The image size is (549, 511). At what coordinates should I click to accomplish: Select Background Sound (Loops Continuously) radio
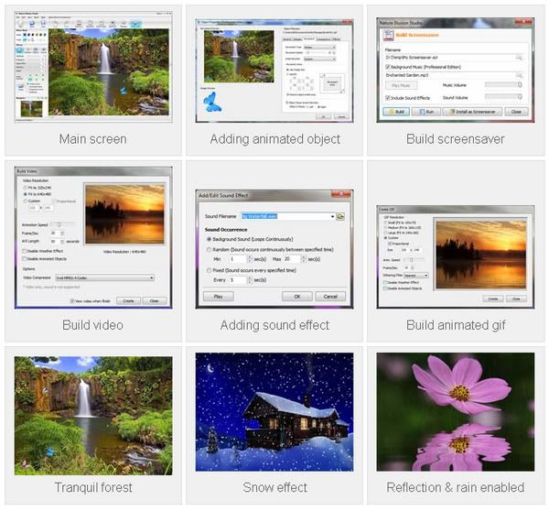pyautogui.click(x=209, y=239)
